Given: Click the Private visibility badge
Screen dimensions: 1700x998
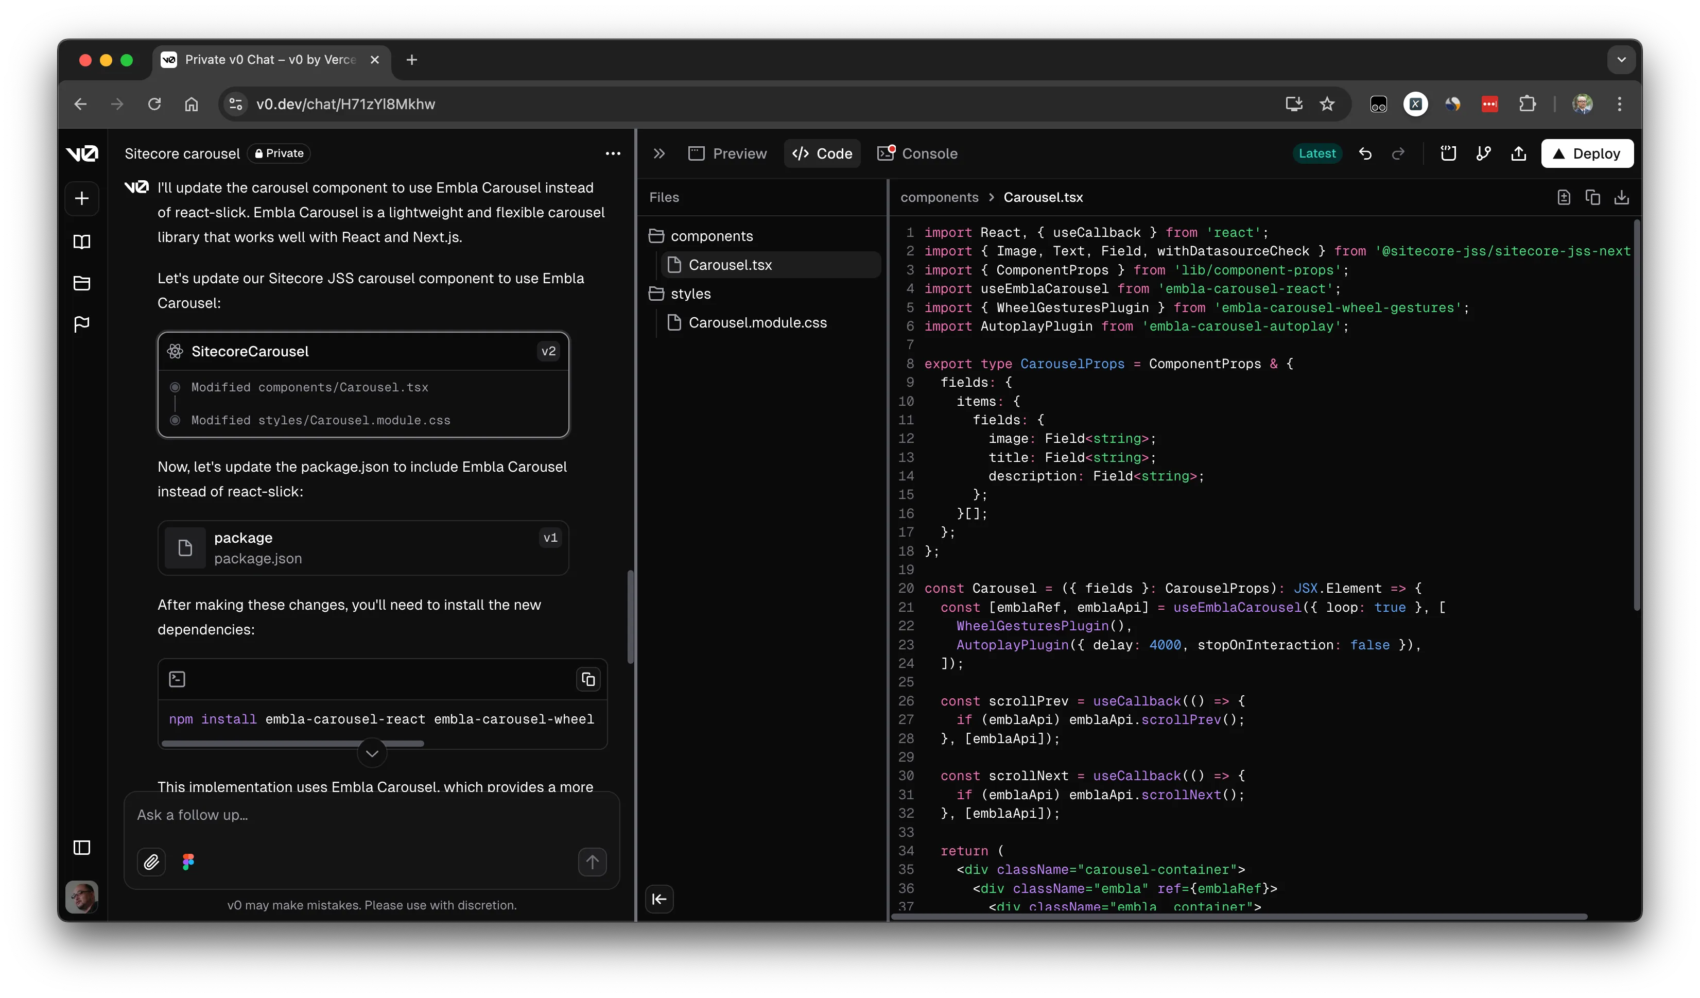Looking at the screenshot, I should pos(279,154).
